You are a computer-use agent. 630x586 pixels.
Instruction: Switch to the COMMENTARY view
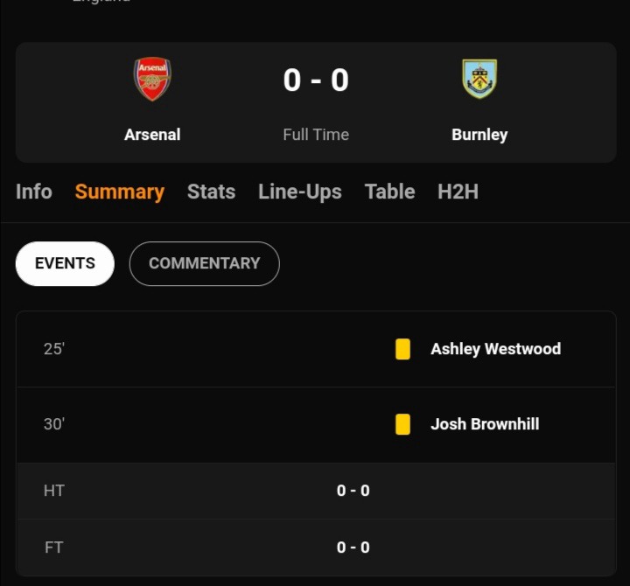pos(205,264)
